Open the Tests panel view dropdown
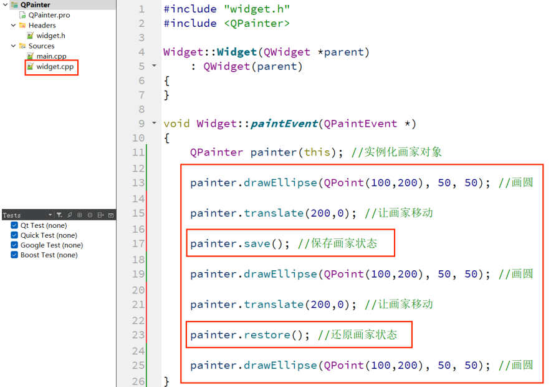The width and height of the screenshot is (556, 387). [x=50, y=215]
